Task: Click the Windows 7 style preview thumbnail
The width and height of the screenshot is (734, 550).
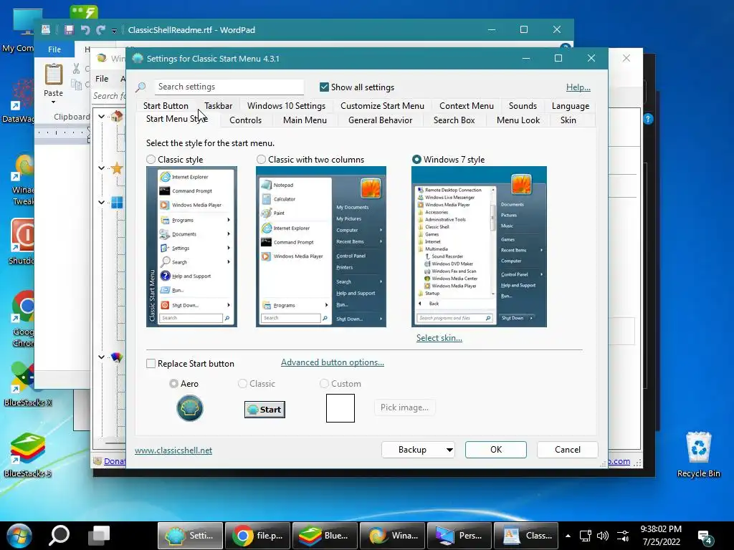Action: point(479,246)
